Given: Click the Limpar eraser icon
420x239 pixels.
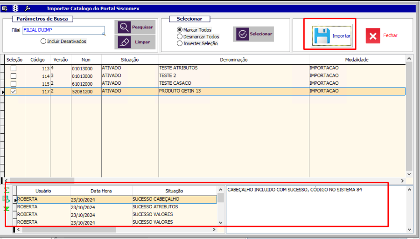Looking at the screenshot, I should pyautogui.click(x=124, y=42).
